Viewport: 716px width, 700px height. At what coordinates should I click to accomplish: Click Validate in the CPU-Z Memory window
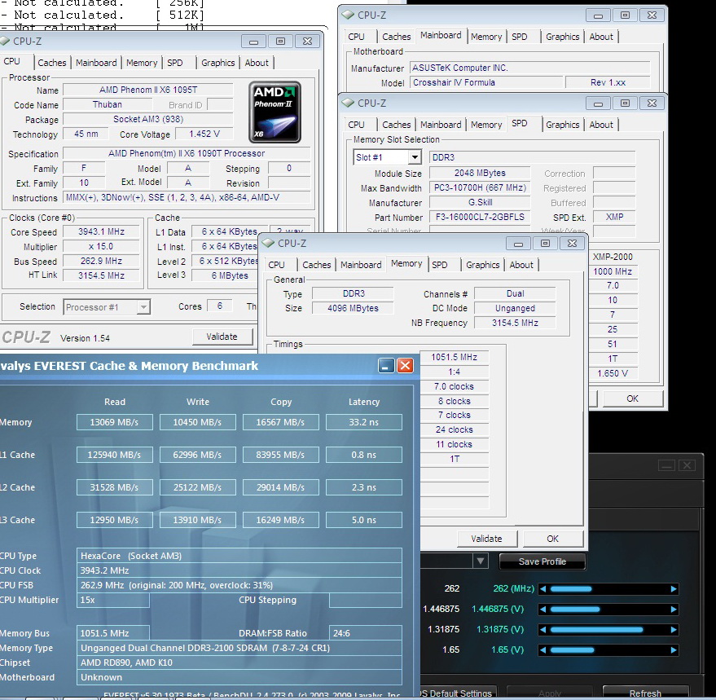click(487, 539)
